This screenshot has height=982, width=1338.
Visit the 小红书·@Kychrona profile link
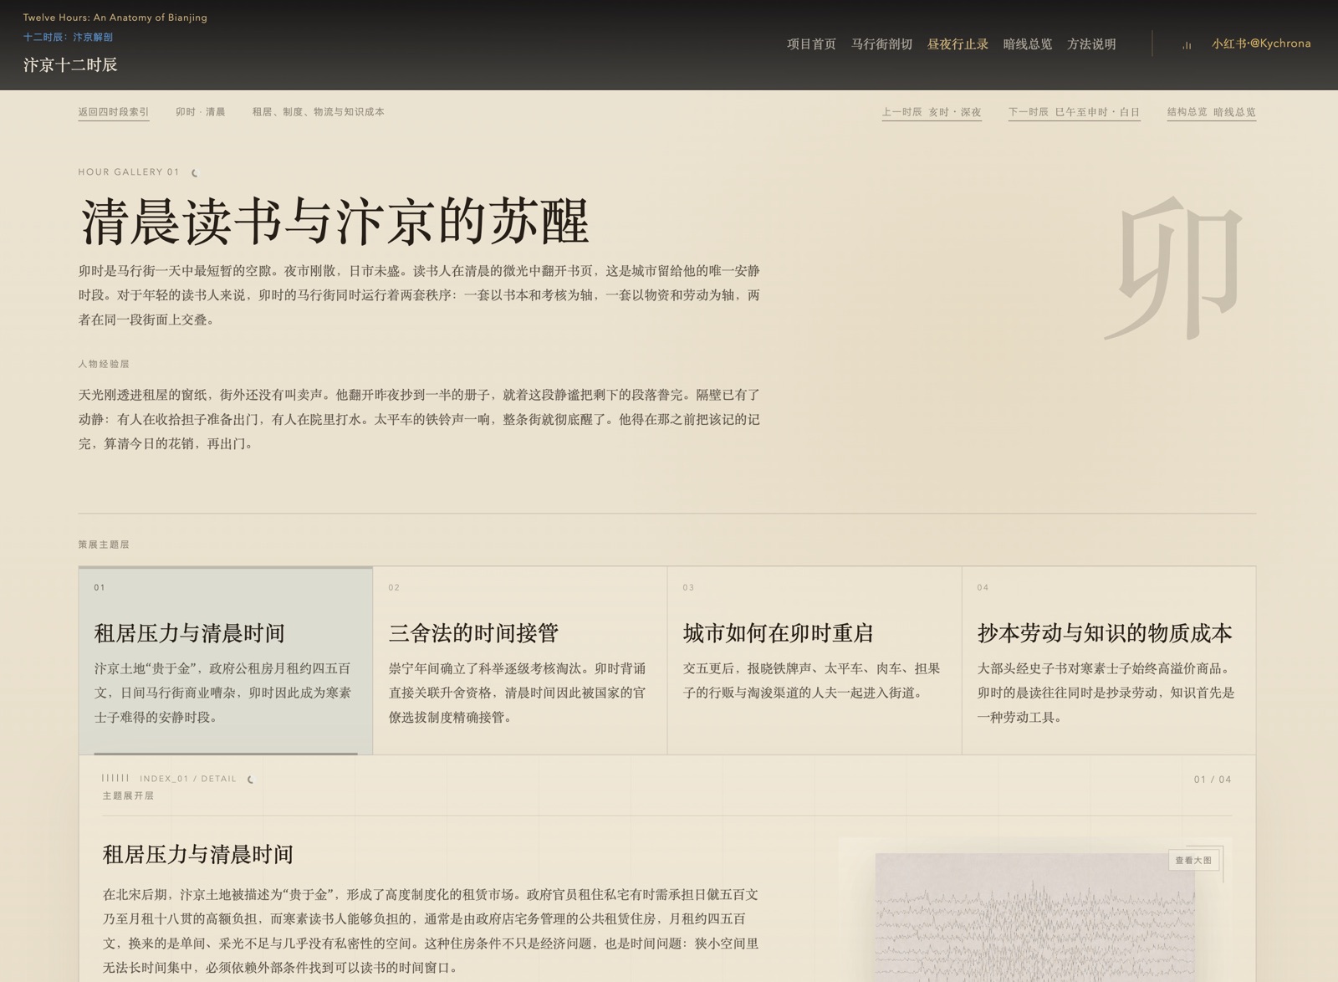point(1261,43)
